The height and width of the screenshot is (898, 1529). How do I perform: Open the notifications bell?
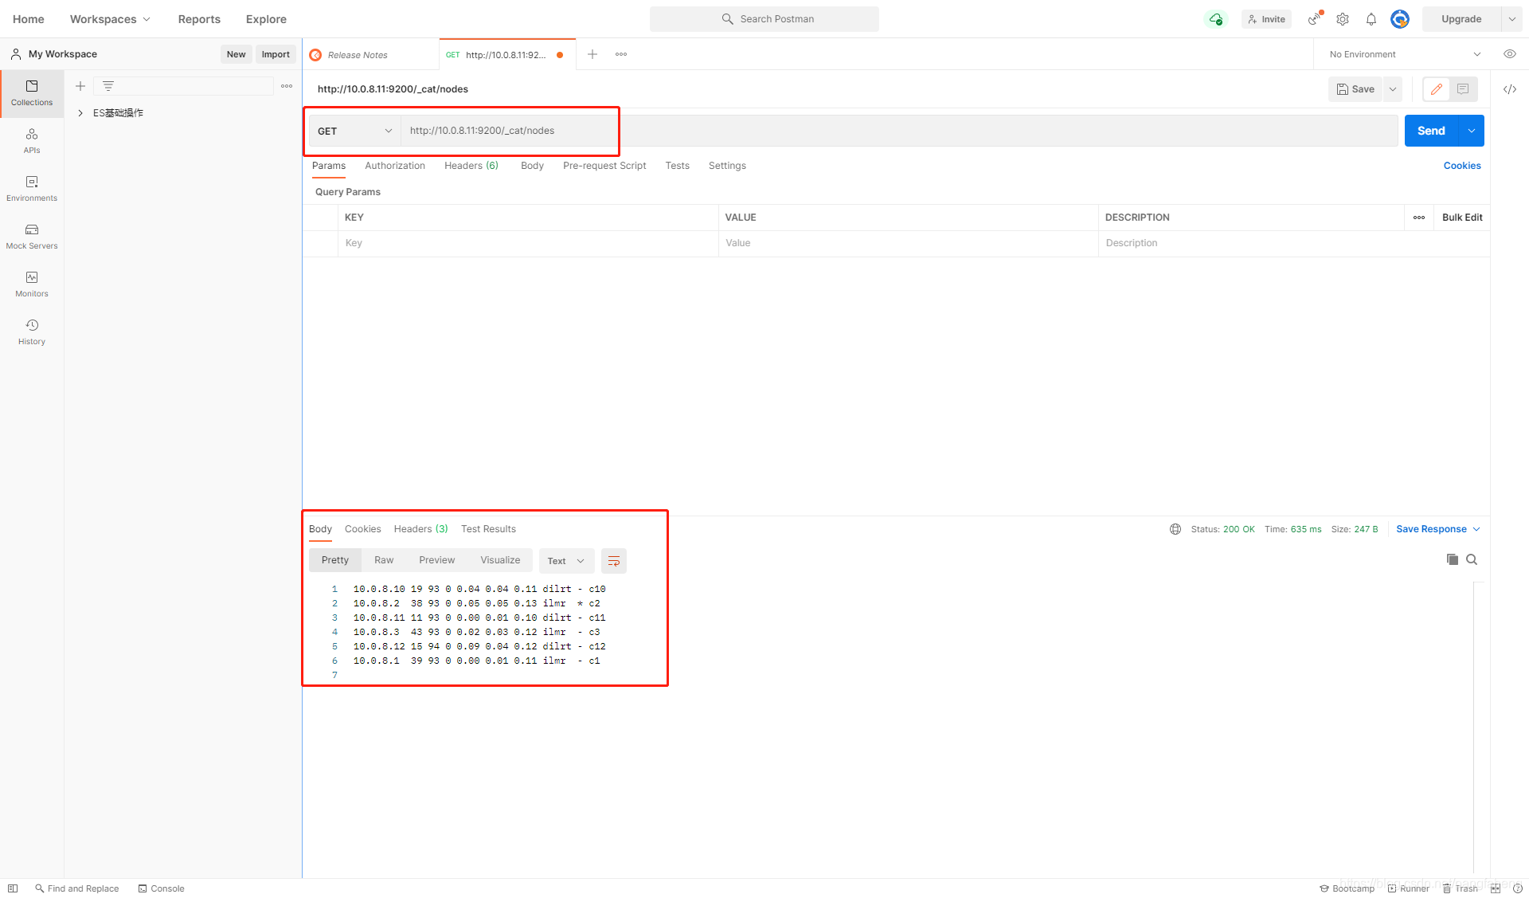pyautogui.click(x=1371, y=19)
